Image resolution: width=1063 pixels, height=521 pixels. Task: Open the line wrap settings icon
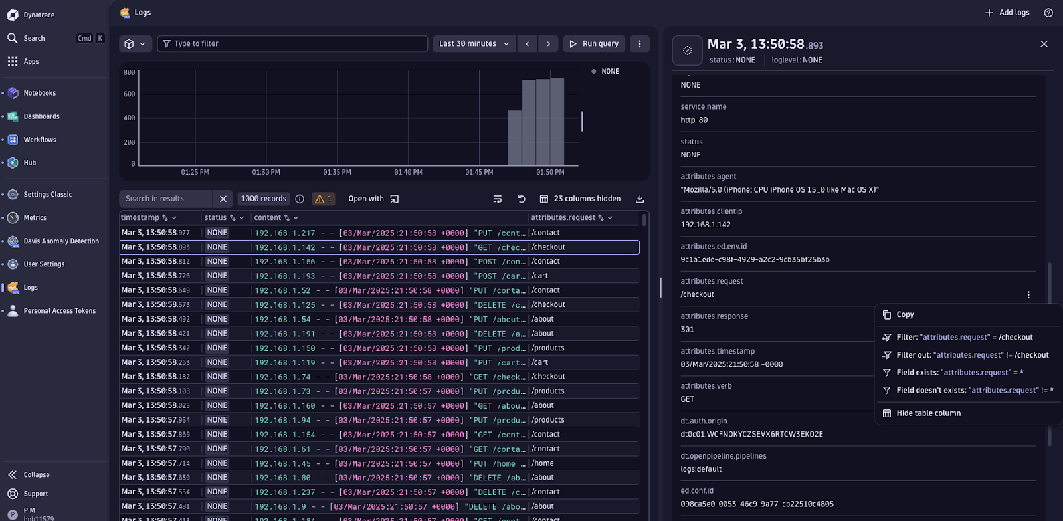coord(497,199)
